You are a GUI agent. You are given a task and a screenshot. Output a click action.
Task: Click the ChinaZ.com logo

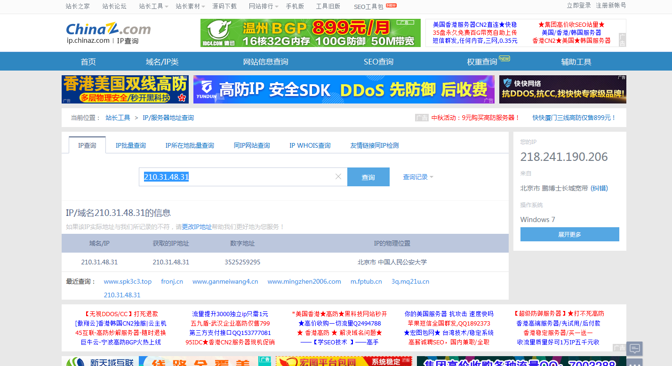click(108, 29)
